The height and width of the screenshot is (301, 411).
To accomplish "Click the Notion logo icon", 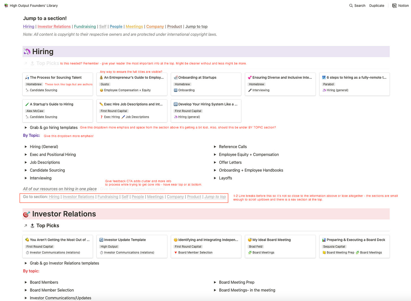I will pyautogui.click(x=394, y=6).
